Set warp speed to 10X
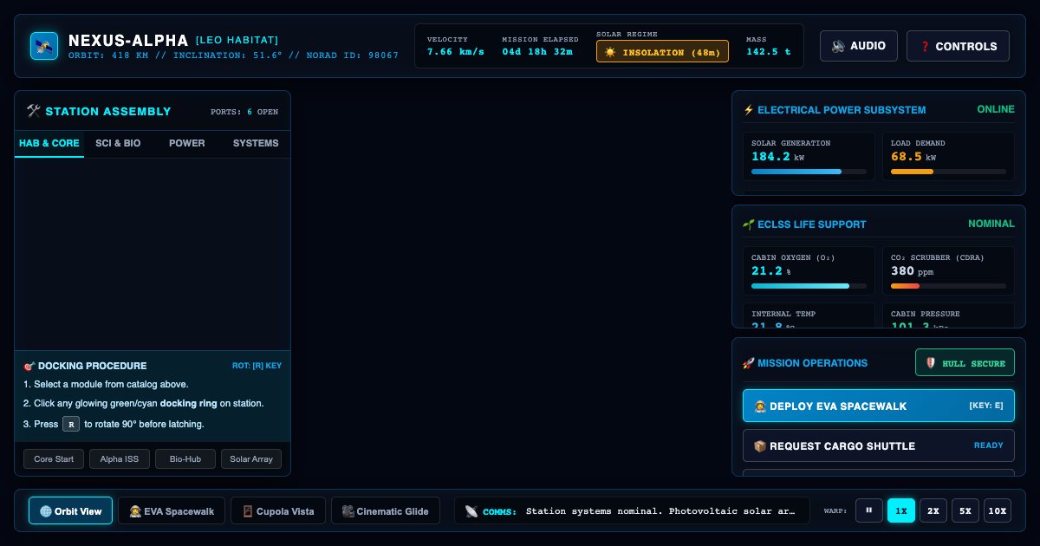This screenshot has height=546, width=1040. 998,510
